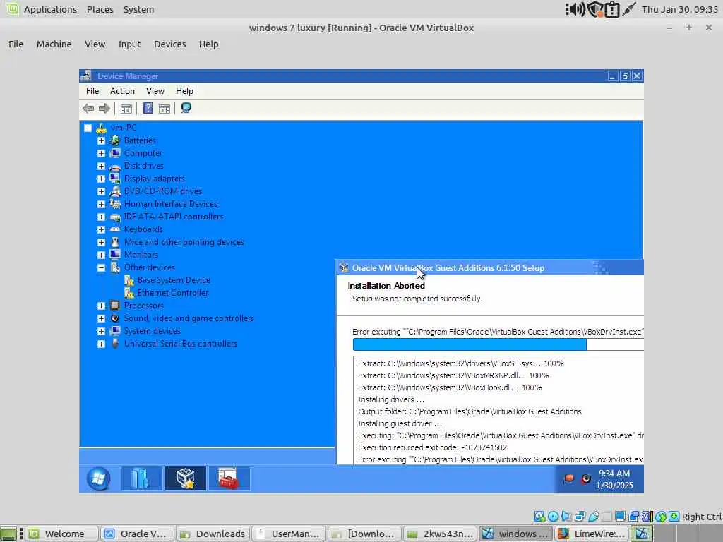
Task: Select Mice and other pointing devices item
Action: 184,242
